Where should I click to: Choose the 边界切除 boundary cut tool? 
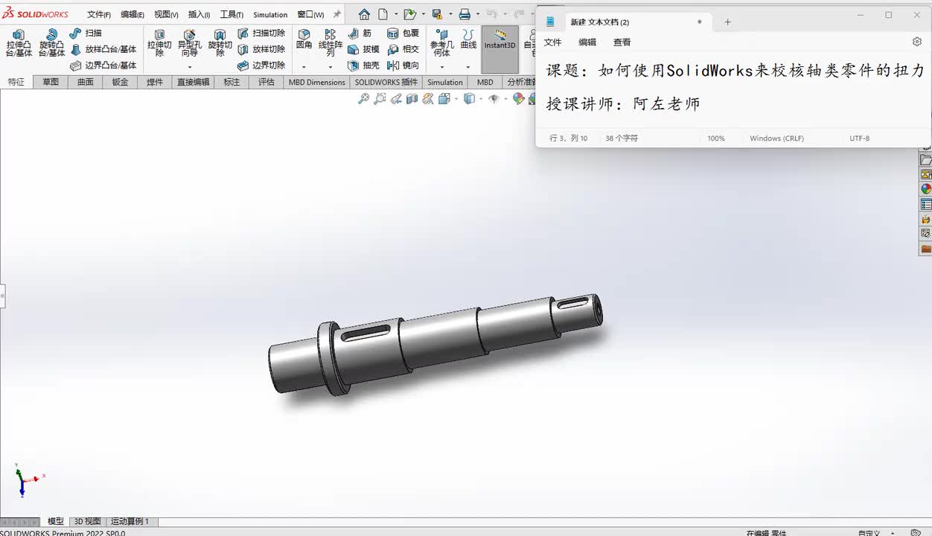[261, 66]
